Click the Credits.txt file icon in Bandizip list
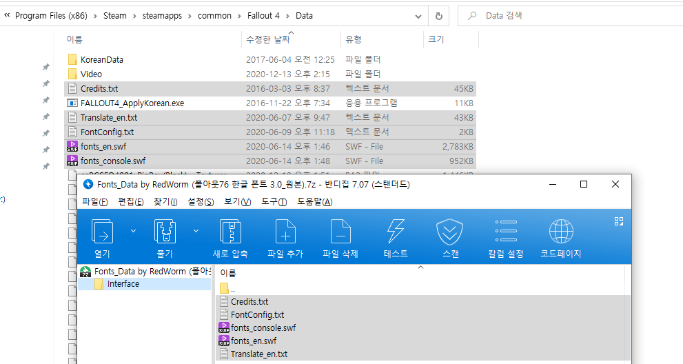683x364 pixels. (224, 302)
